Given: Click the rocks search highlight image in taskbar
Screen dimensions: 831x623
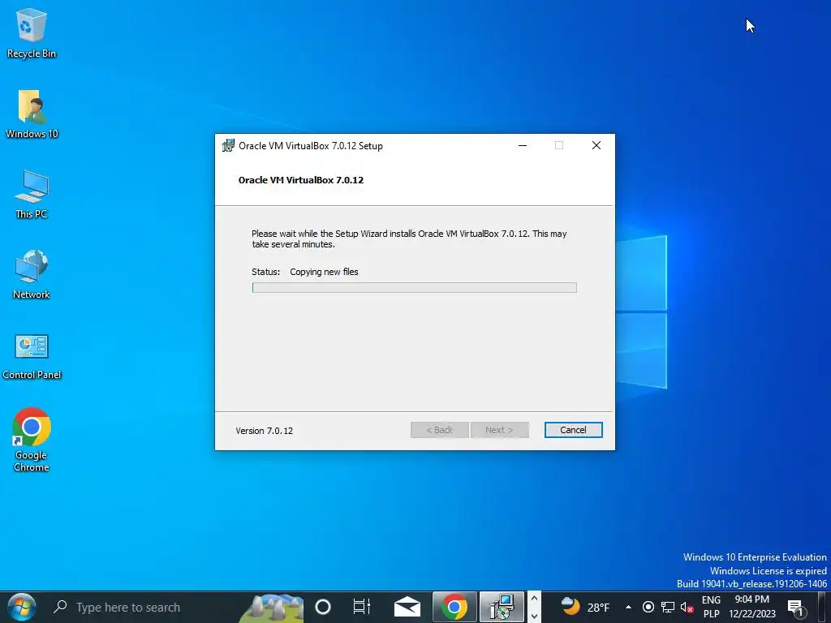Looking at the screenshot, I should pyautogui.click(x=273, y=608).
